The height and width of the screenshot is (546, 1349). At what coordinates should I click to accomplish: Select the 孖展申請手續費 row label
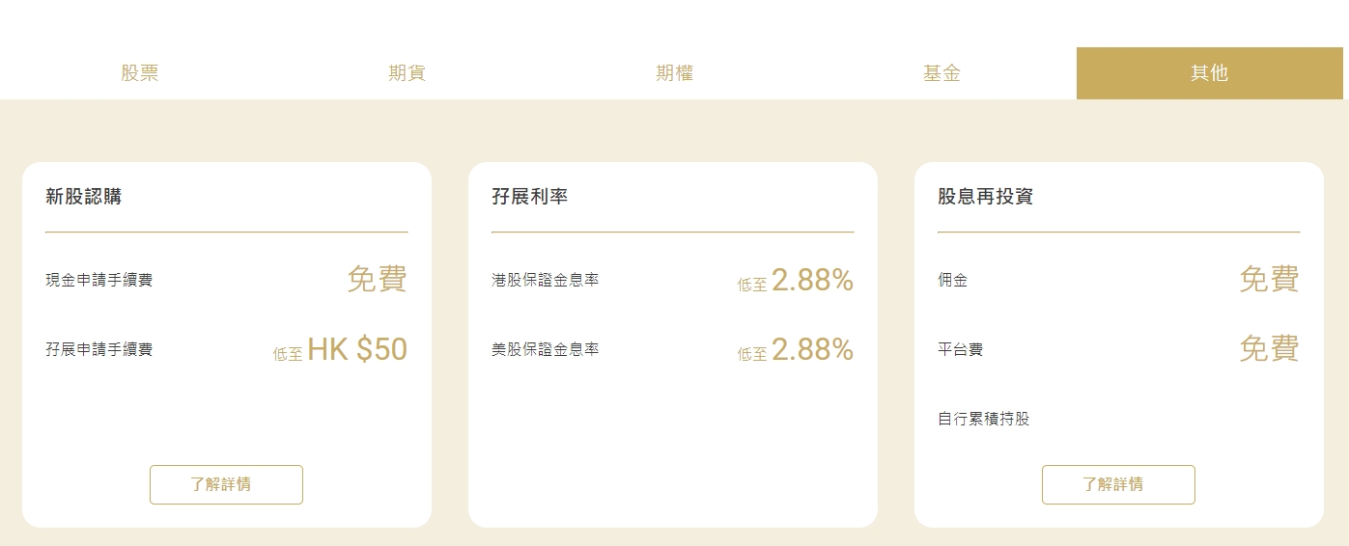98,349
